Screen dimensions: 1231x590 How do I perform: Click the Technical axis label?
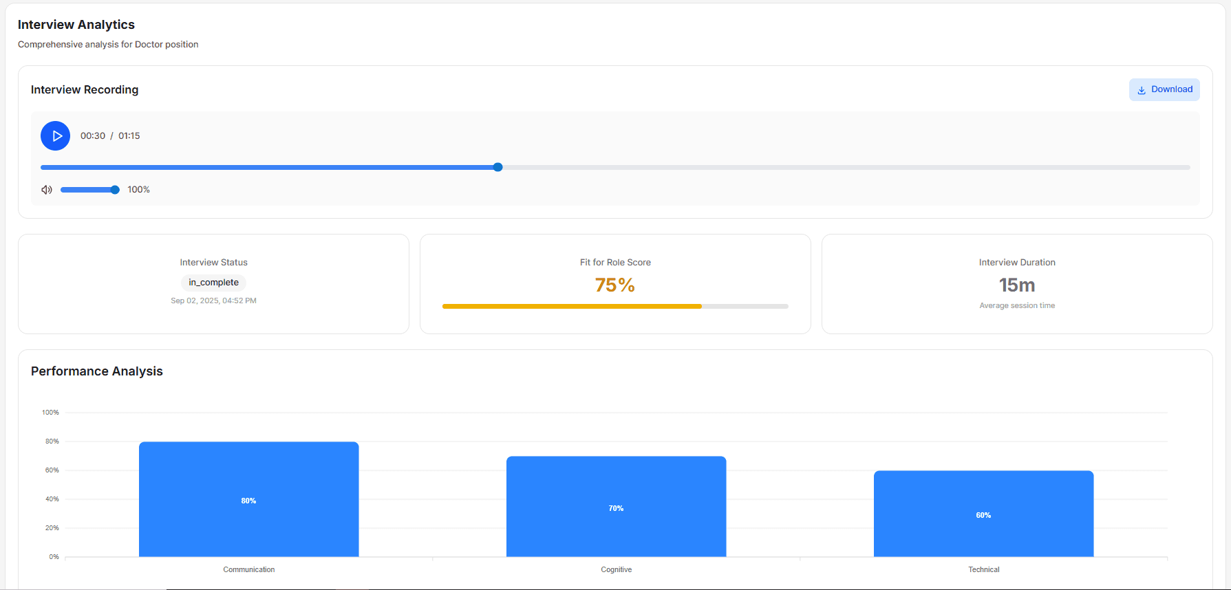click(x=983, y=569)
